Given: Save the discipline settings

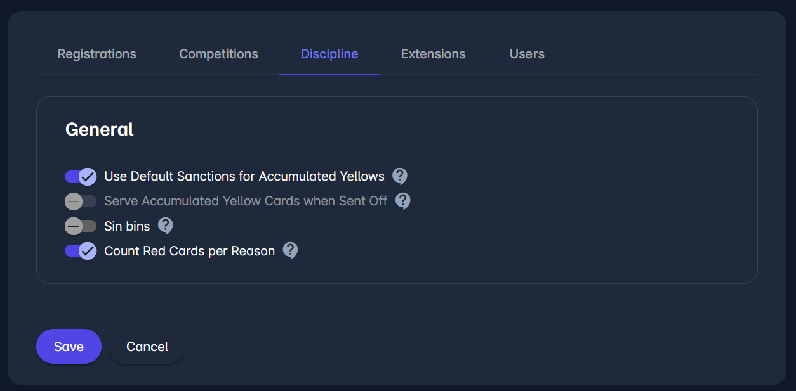Looking at the screenshot, I should point(69,347).
